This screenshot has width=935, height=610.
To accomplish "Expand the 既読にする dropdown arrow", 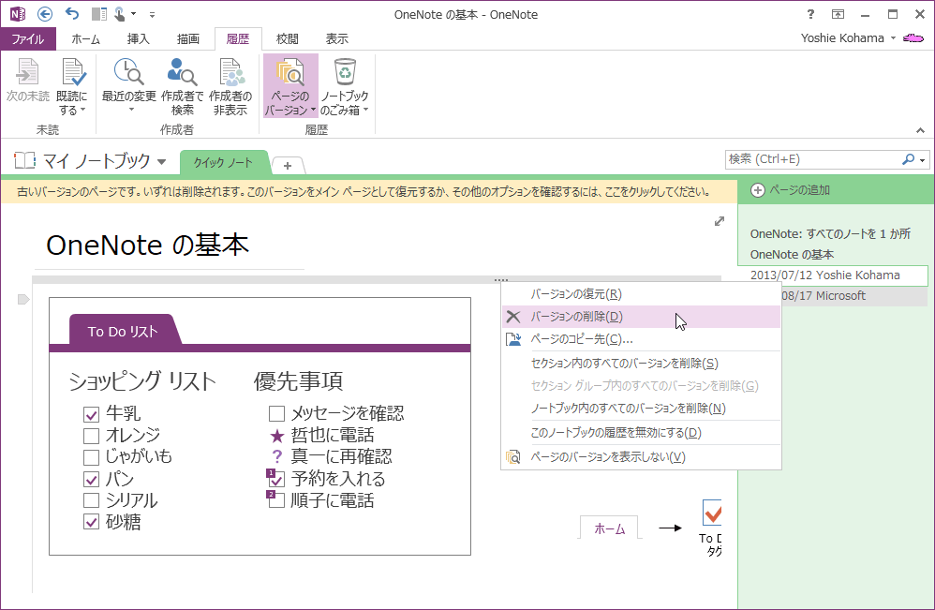I will click(x=82, y=110).
